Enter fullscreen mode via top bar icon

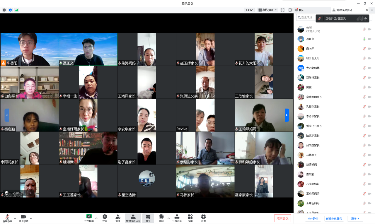point(283,10)
